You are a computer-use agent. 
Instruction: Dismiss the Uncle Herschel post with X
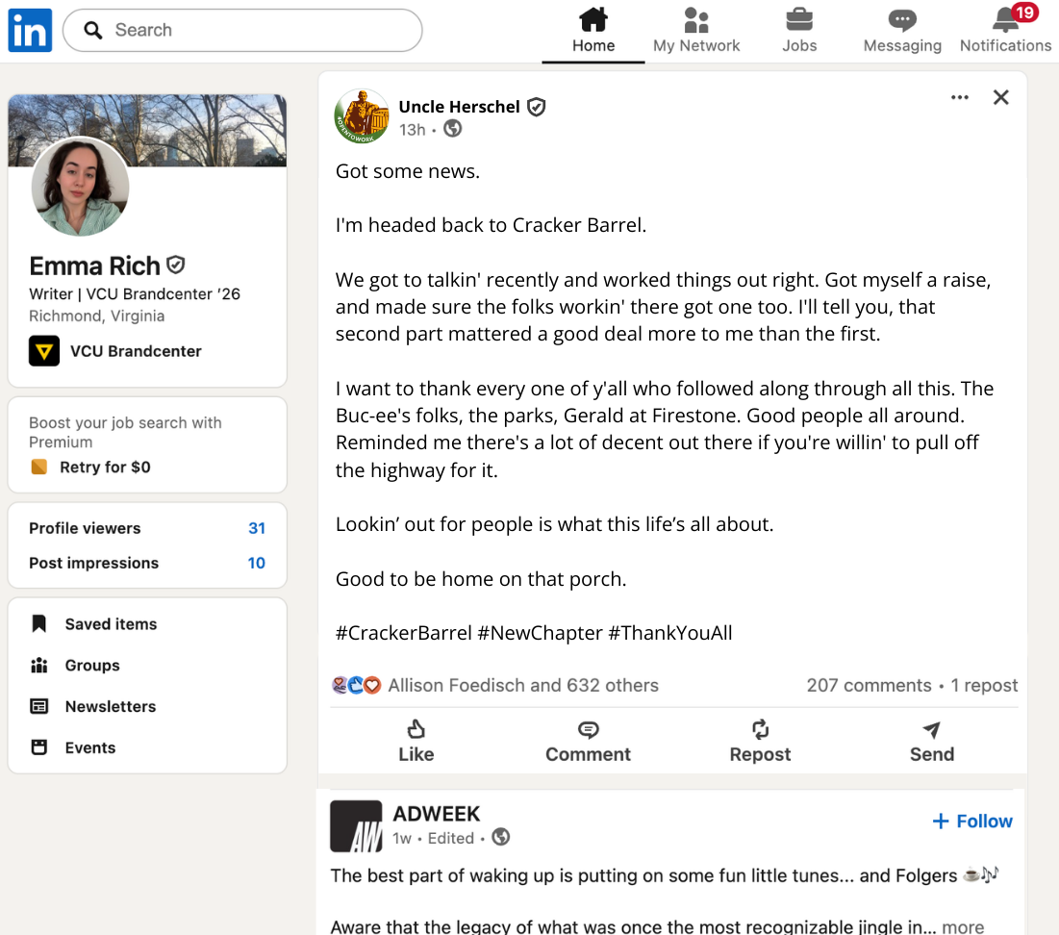(1001, 97)
